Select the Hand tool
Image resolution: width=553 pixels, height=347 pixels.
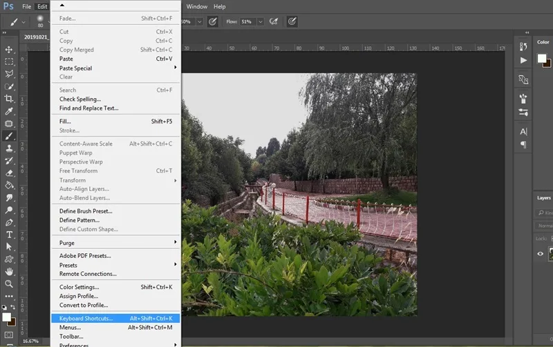coord(9,271)
